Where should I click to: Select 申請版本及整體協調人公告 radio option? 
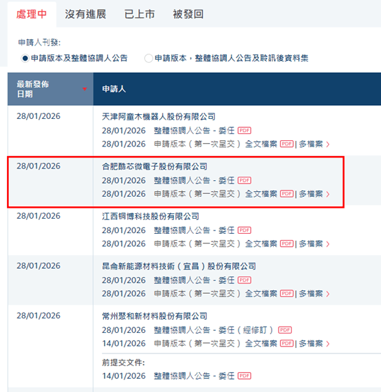(x=25, y=58)
